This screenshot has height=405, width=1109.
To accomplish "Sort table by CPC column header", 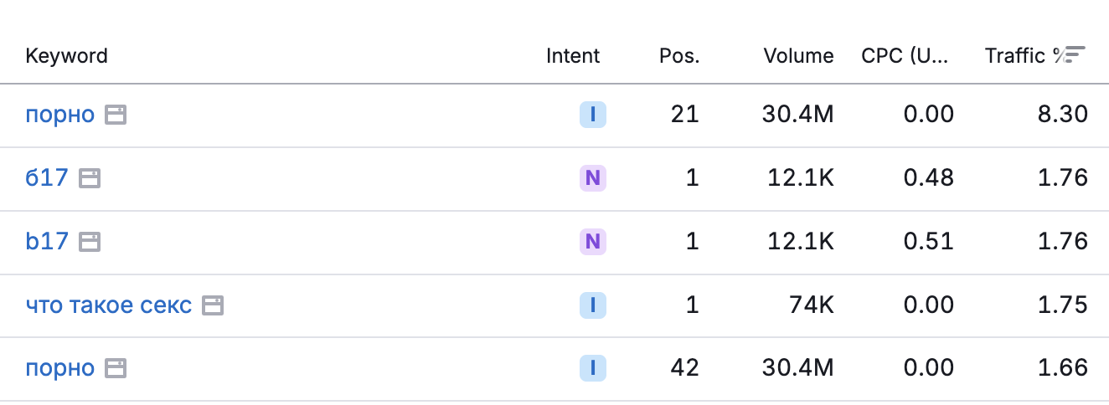I will tap(907, 56).
